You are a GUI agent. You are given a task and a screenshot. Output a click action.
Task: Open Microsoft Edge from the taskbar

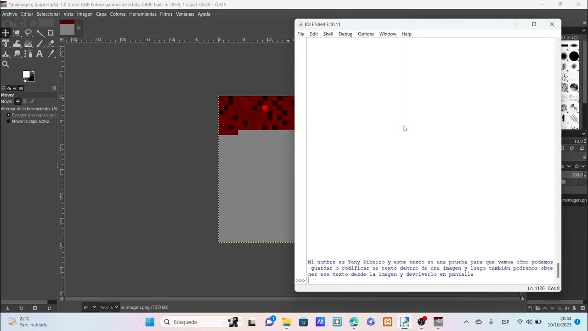[354, 322]
